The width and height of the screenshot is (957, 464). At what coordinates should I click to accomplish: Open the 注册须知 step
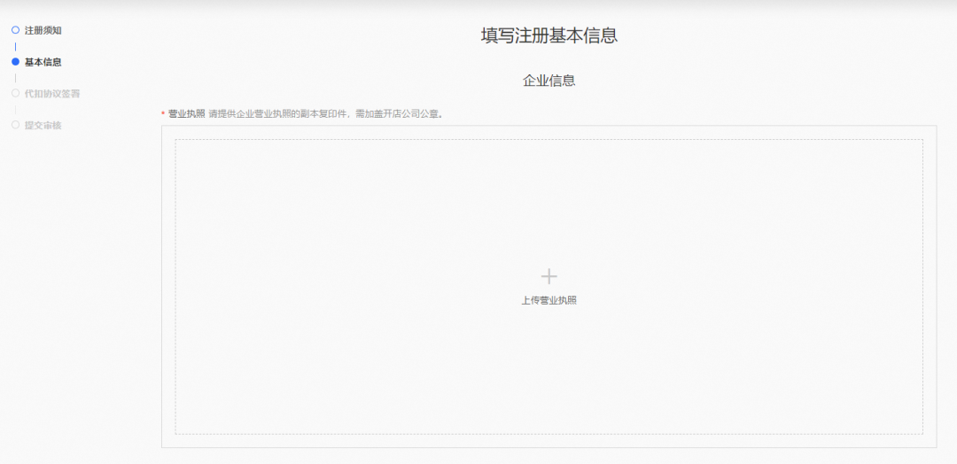[43, 30]
